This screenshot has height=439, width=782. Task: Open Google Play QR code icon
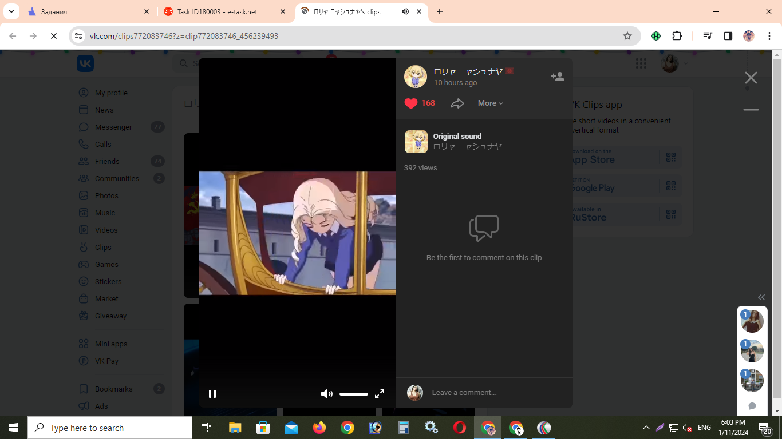671,186
